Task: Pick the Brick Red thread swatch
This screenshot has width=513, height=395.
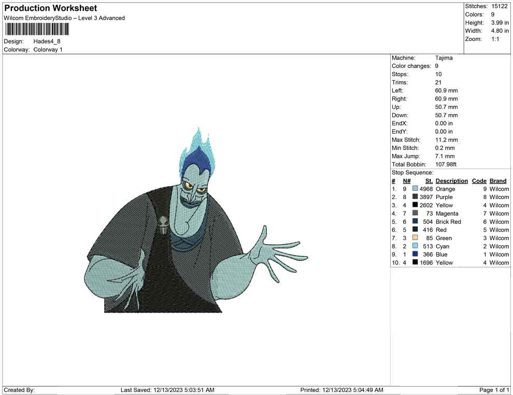Action: click(415, 222)
